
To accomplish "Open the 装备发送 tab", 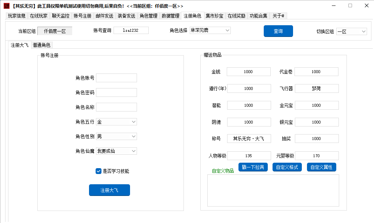I will [126, 16].
